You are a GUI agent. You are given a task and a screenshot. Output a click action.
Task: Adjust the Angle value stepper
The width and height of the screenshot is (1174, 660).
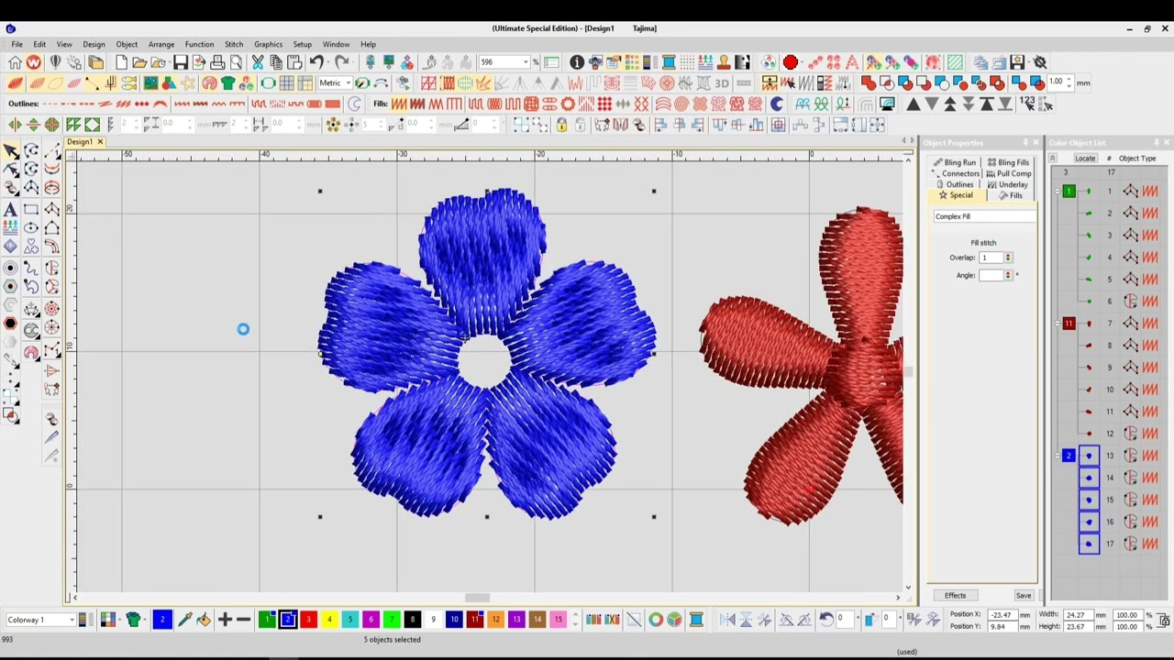(1008, 275)
